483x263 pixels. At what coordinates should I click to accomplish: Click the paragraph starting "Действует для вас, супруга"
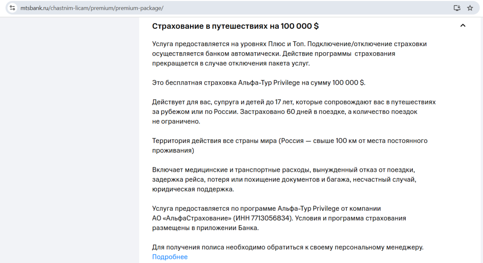[x=293, y=112]
